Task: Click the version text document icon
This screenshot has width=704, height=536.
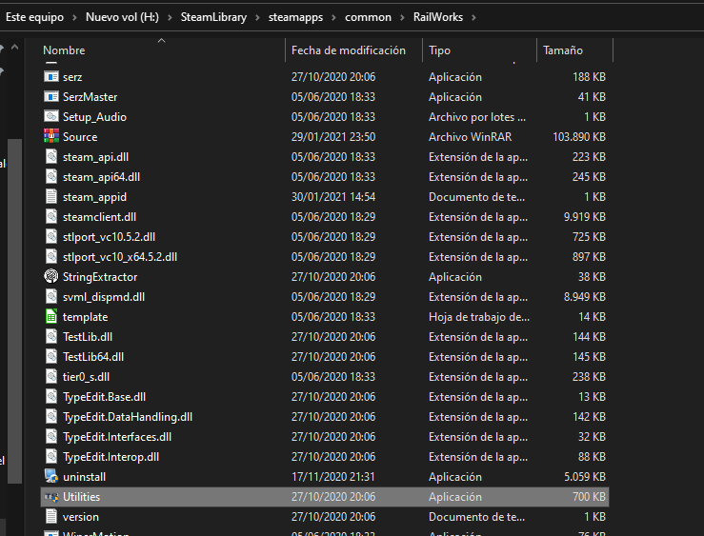Action: (x=51, y=517)
